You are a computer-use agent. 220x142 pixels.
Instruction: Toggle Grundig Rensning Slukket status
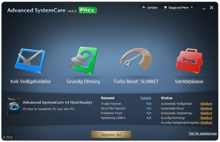[x=206, y=118]
